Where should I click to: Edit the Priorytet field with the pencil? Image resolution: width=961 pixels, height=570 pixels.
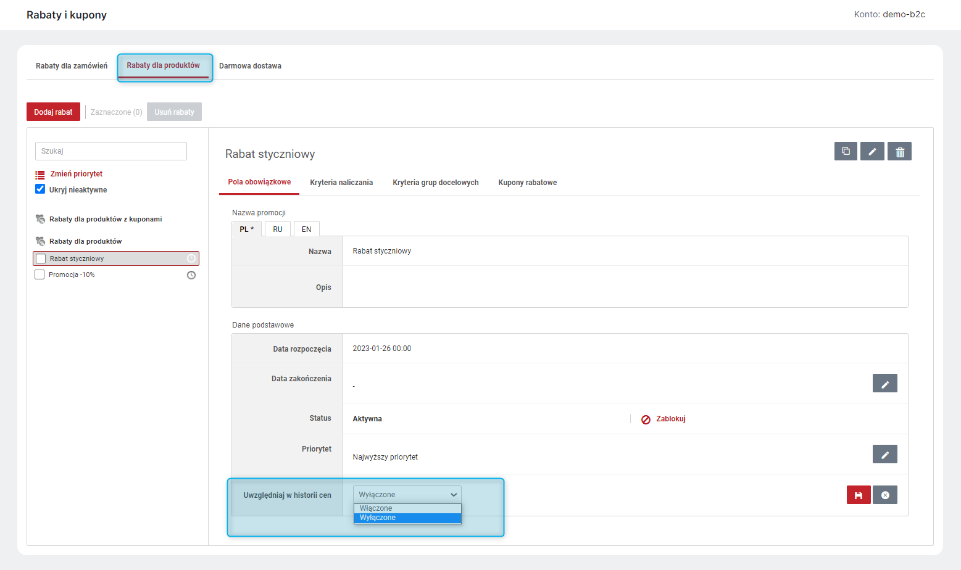pyautogui.click(x=885, y=454)
